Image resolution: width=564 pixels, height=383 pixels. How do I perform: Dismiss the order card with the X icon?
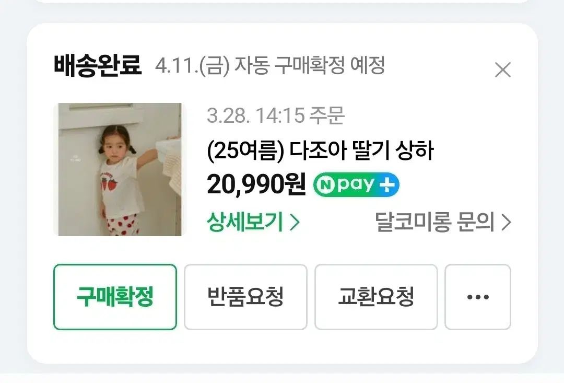[x=503, y=70]
